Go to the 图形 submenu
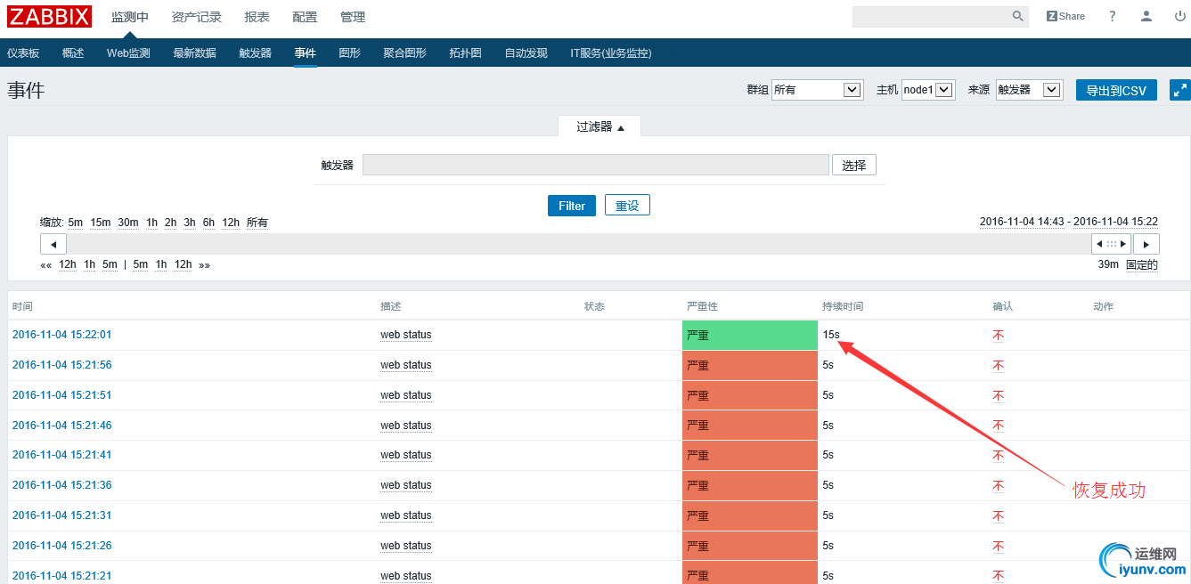The image size is (1191, 584). 350,53
